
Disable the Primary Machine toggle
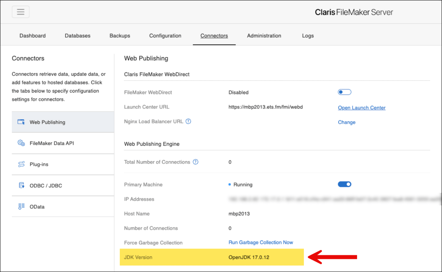(x=344, y=184)
